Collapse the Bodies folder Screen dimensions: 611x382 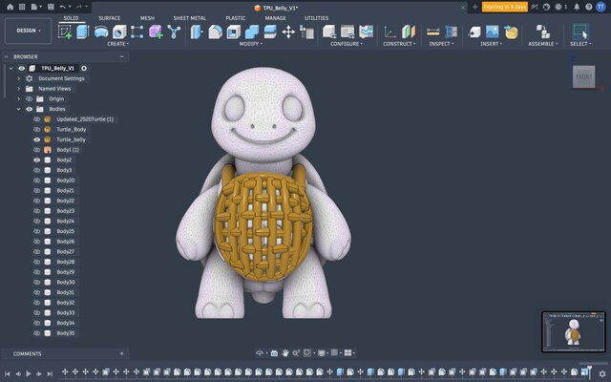18,109
